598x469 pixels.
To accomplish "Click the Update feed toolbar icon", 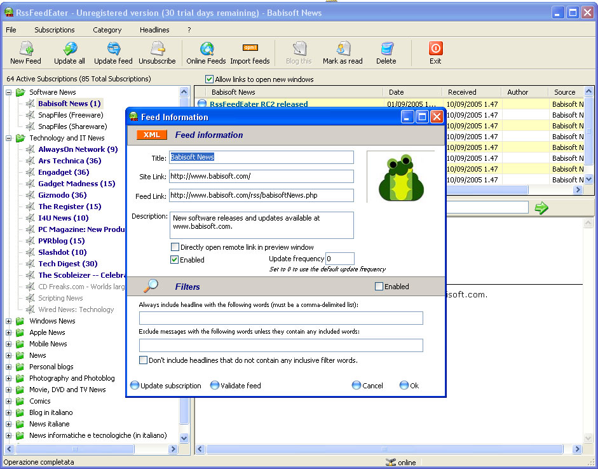I will 114,49.
